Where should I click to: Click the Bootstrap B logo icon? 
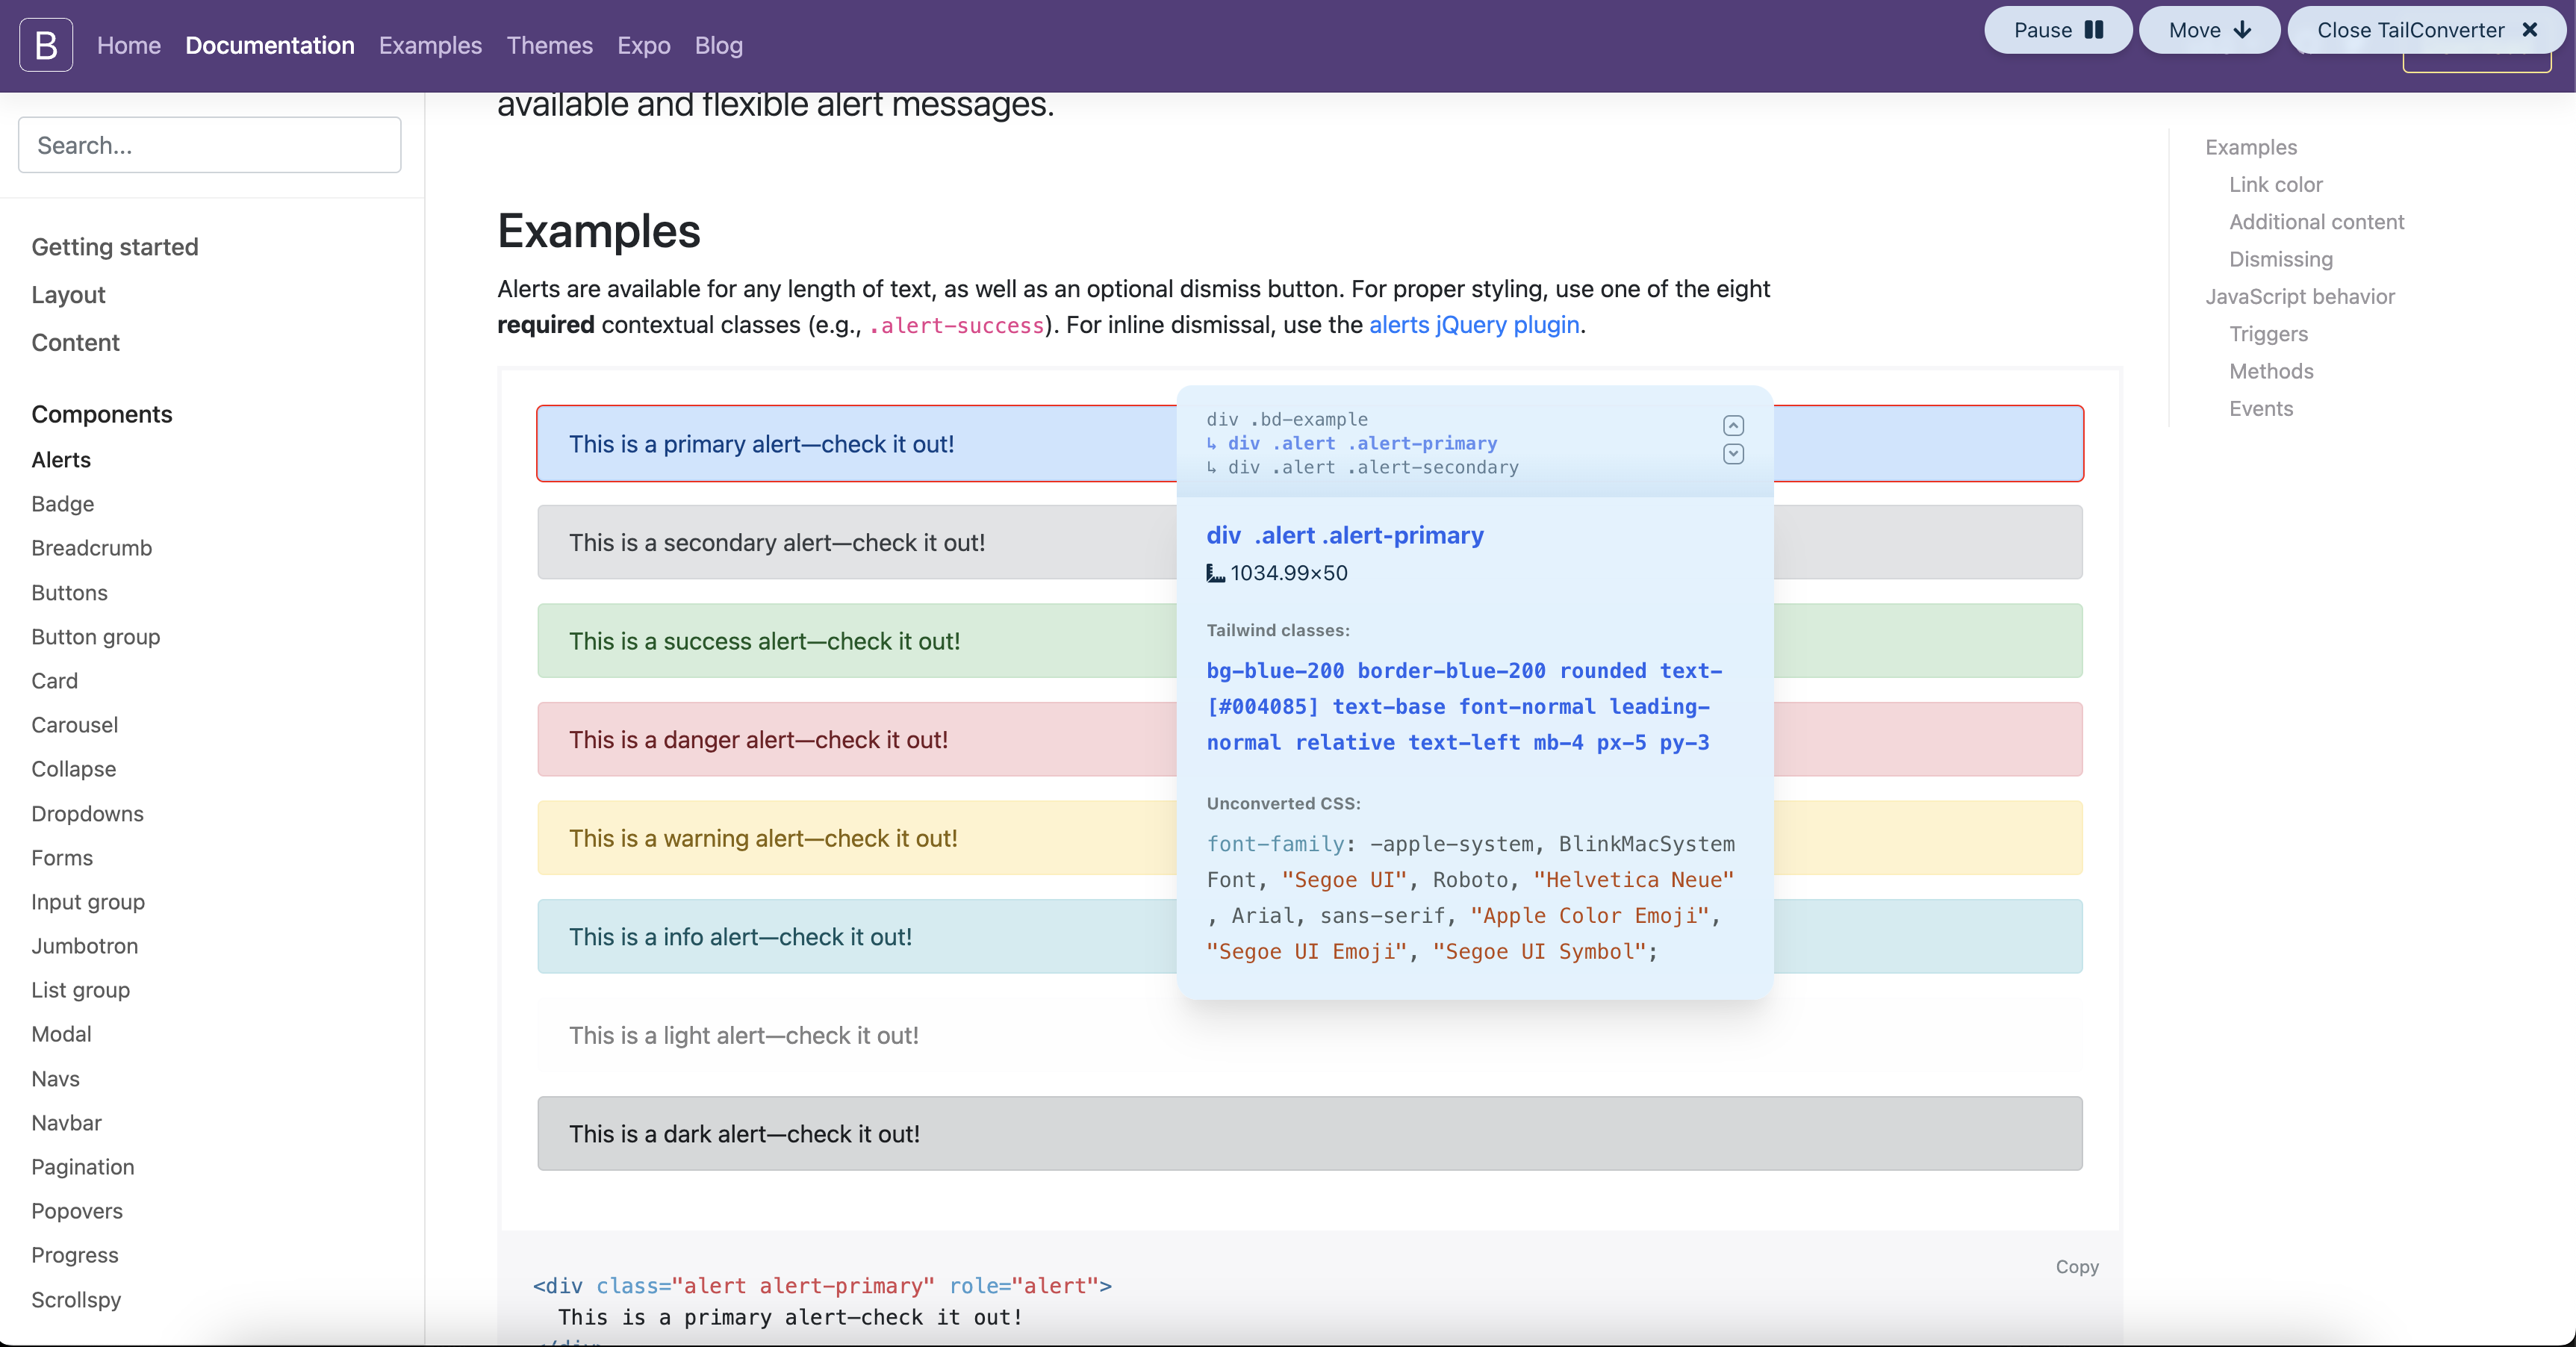(46, 45)
